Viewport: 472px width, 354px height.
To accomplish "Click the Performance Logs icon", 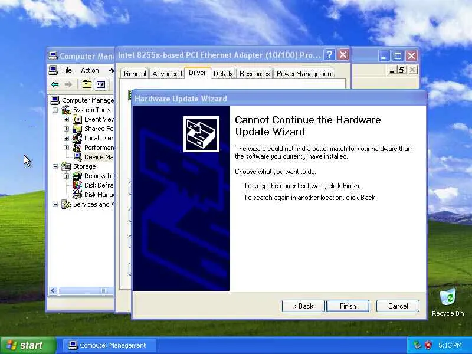I will [x=77, y=147].
